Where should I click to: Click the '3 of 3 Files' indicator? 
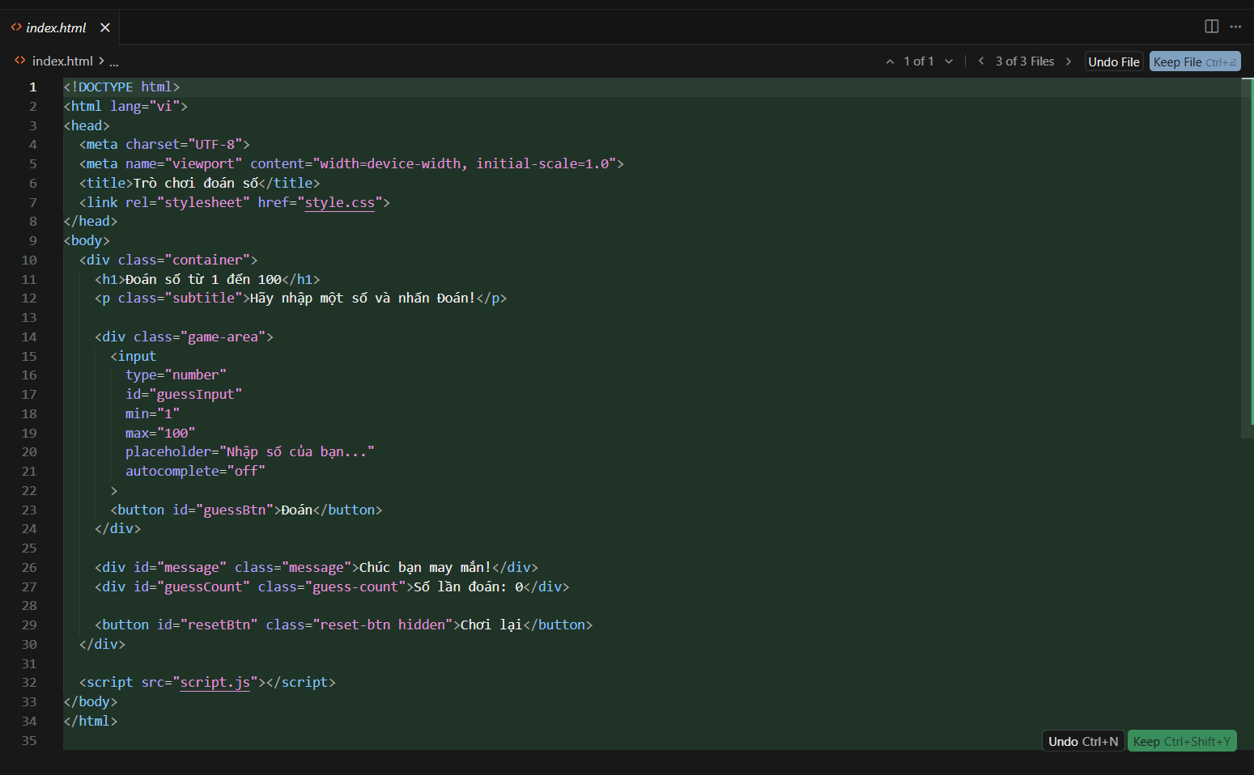coord(1025,61)
